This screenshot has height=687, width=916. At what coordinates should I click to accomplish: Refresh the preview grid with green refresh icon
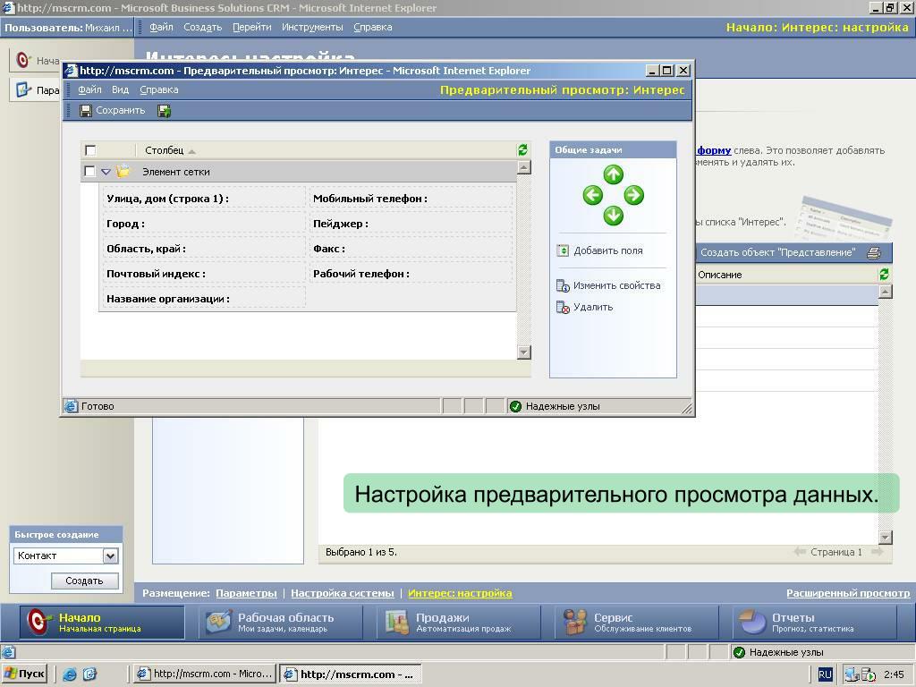coord(522,150)
